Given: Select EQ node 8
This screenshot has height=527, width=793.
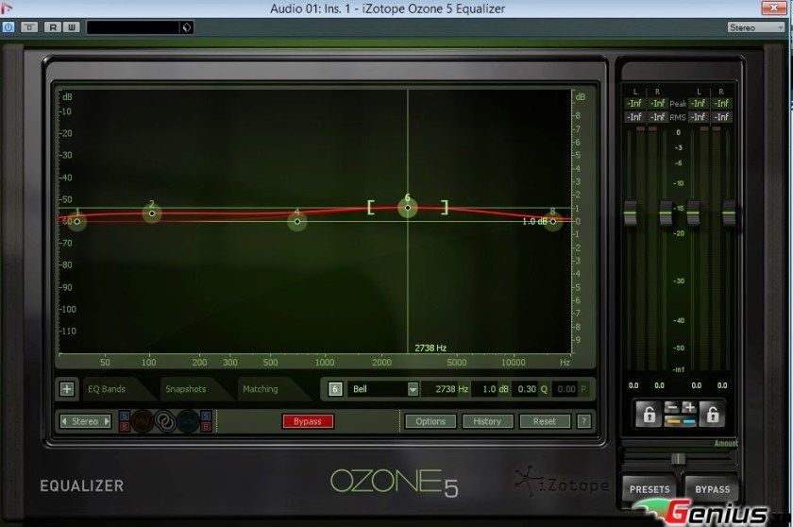Looking at the screenshot, I should [553, 221].
